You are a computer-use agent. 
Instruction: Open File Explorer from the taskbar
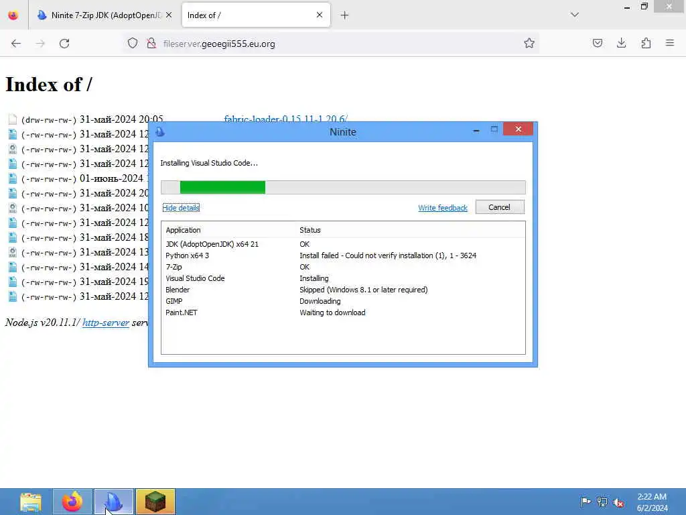pyautogui.click(x=31, y=502)
